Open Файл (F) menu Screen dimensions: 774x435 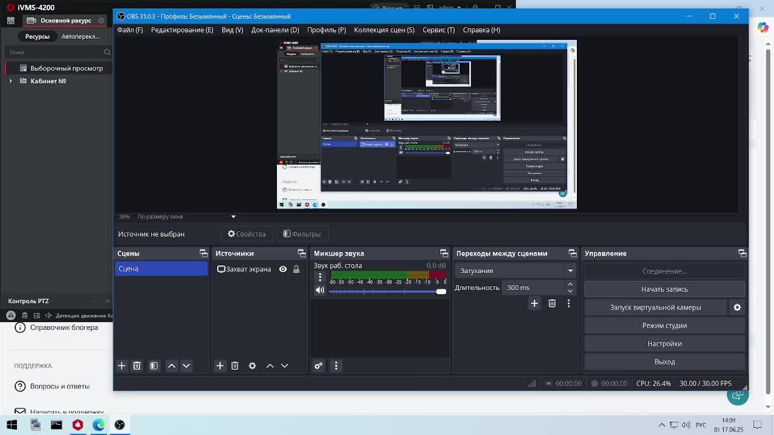[x=130, y=30]
